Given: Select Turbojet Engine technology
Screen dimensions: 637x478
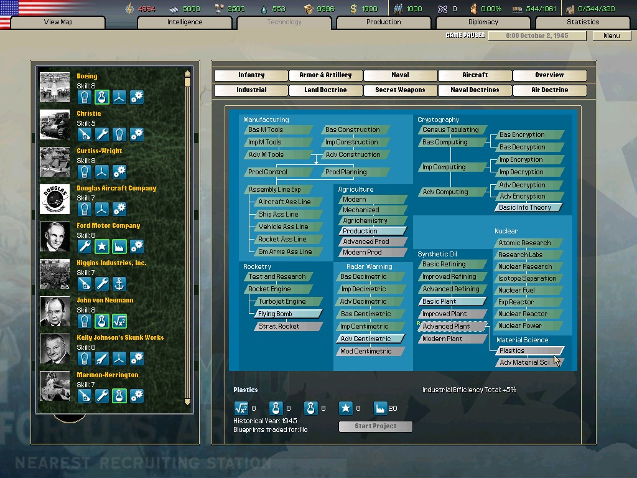Looking at the screenshot, I should [288, 301].
